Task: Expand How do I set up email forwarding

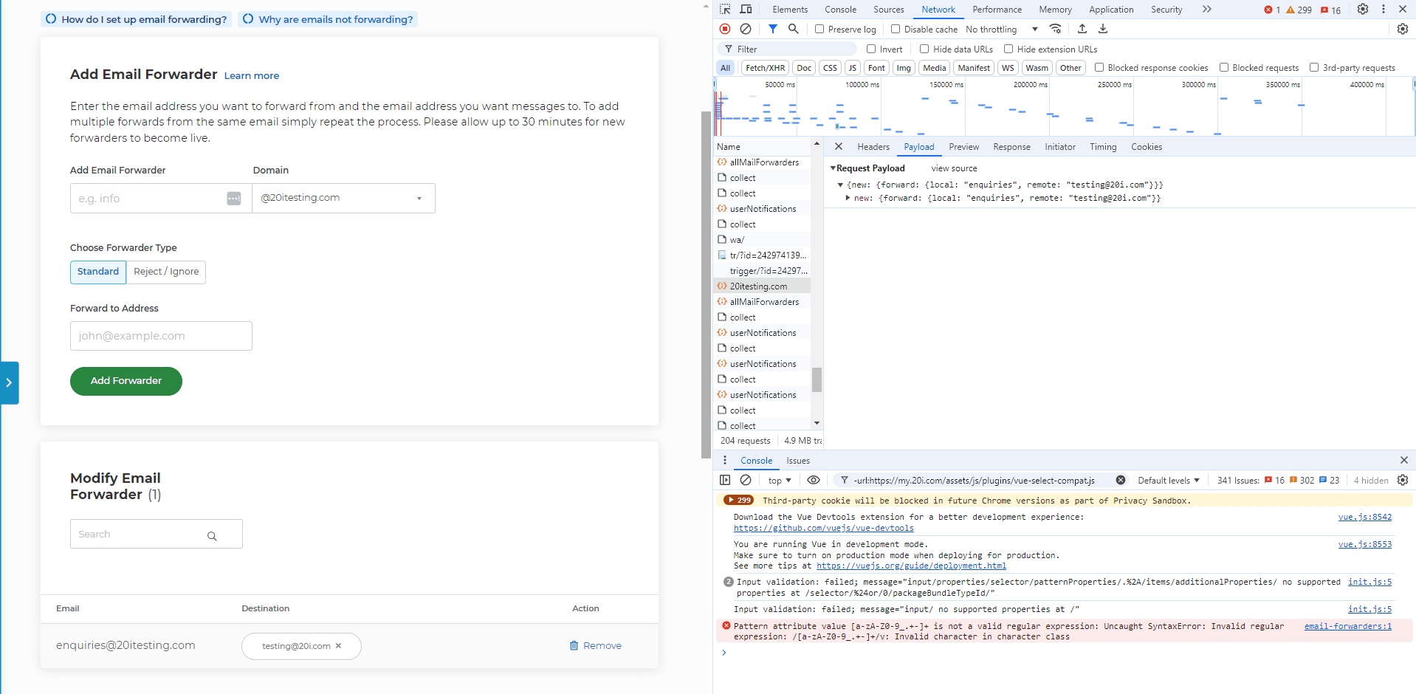Action: tap(136, 19)
